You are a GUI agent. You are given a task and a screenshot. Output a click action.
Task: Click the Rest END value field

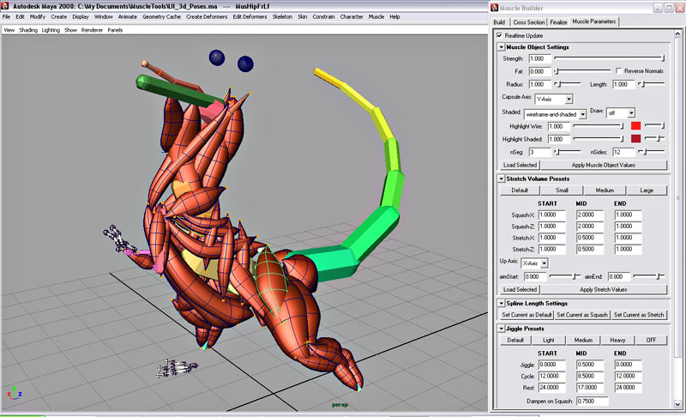pyautogui.click(x=628, y=387)
